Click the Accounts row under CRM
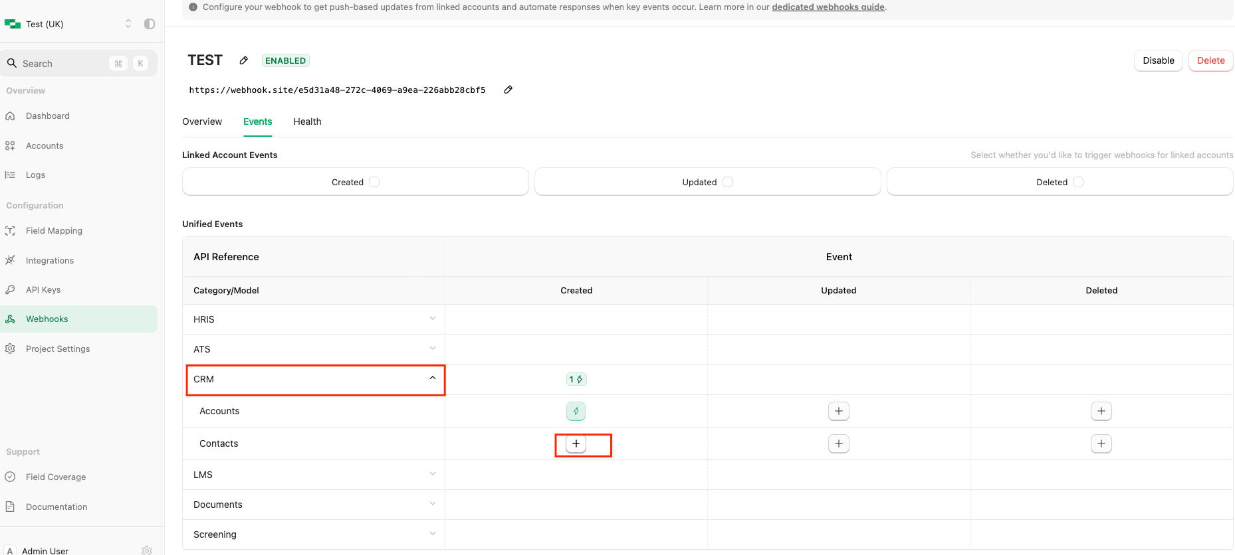Screen dimensions: 1235x555 pyautogui.click(x=314, y=411)
